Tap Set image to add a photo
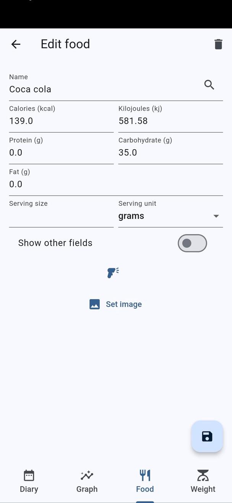Image resolution: width=232 pixels, height=503 pixels. [x=115, y=304]
